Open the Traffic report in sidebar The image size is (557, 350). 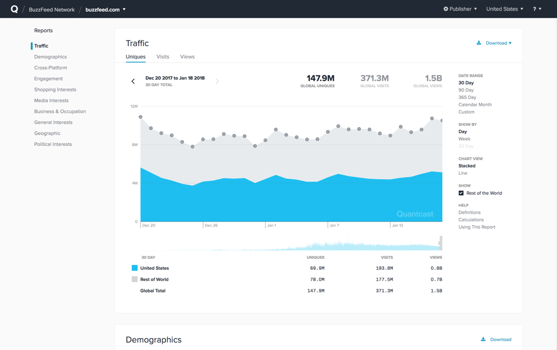pyautogui.click(x=41, y=46)
